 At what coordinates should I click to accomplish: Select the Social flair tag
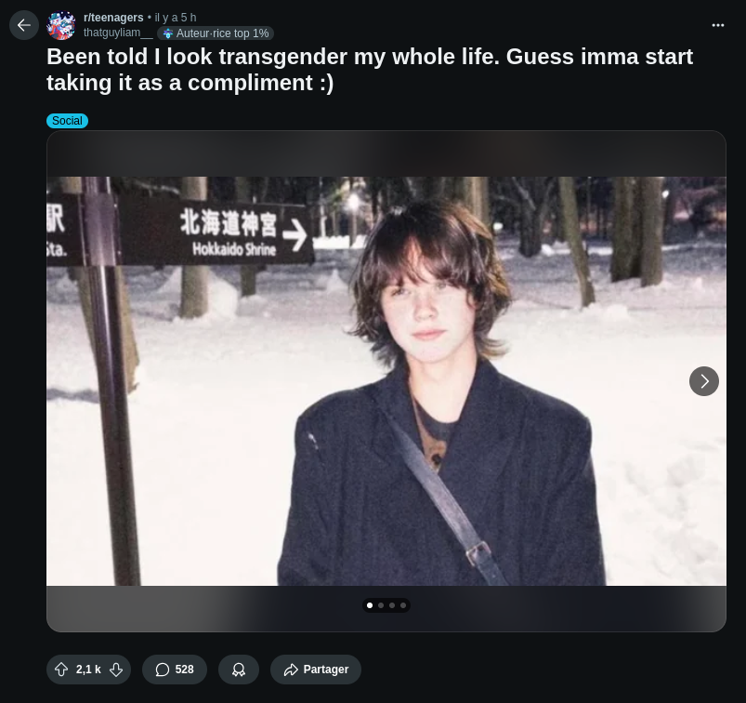tap(67, 121)
